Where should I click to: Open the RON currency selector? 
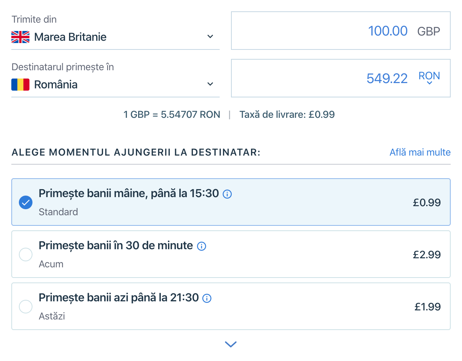click(429, 78)
